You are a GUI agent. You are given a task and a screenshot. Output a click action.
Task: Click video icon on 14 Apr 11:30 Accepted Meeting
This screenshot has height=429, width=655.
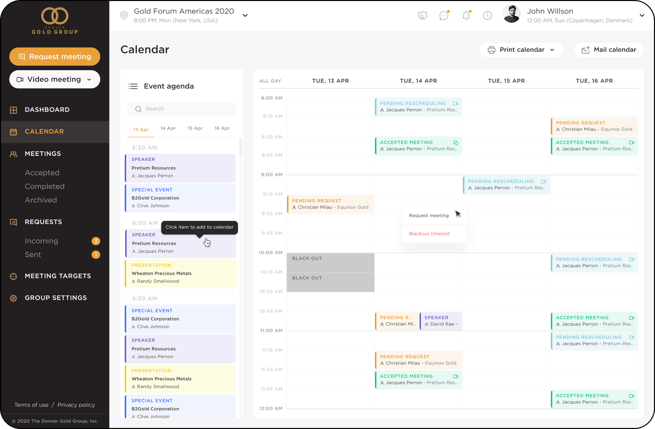pyautogui.click(x=456, y=376)
